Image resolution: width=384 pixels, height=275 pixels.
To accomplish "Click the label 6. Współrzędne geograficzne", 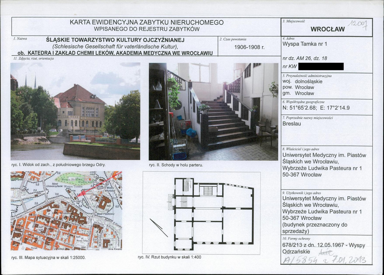I will pyautogui.click(x=303, y=102).
